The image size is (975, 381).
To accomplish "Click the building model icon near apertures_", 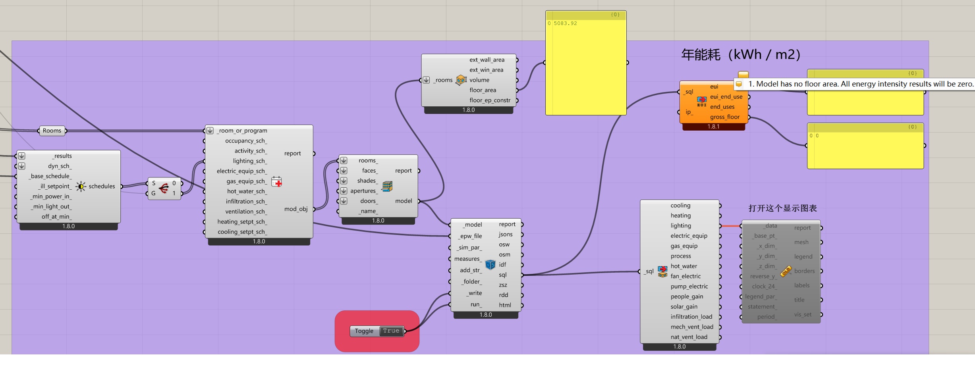I will 387,186.
